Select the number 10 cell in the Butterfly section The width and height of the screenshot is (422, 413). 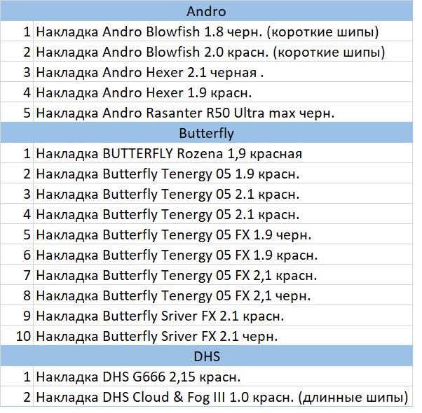click(x=17, y=335)
